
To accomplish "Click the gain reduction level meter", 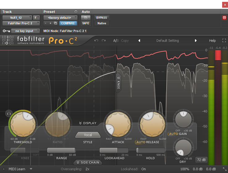I will click(218, 108).
